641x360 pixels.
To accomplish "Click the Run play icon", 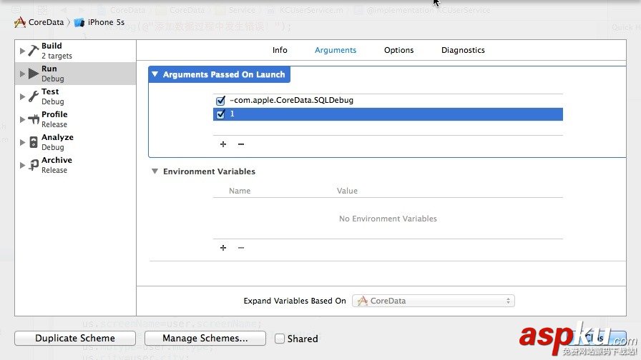I will coord(33,74).
